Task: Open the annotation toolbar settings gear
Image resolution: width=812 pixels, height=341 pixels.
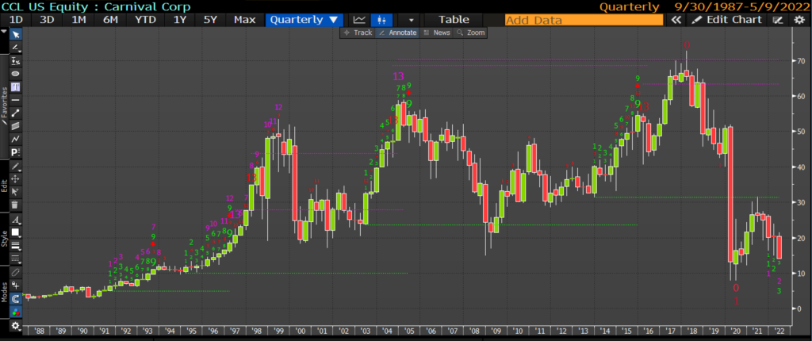Action: coord(16,326)
